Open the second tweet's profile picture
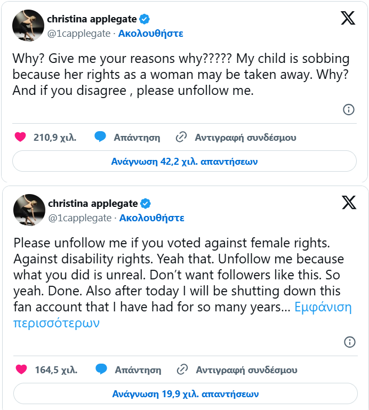Image resolution: width=369 pixels, height=410 pixels. pos(28,210)
